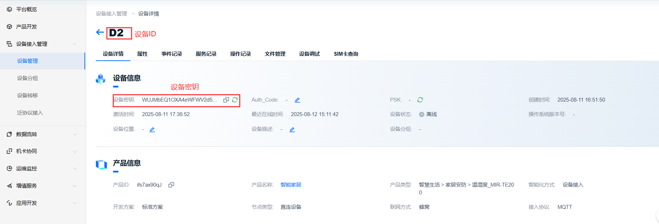The image size is (659, 224).
Task: Open the SIM卡查询 tab
Action: [346, 54]
